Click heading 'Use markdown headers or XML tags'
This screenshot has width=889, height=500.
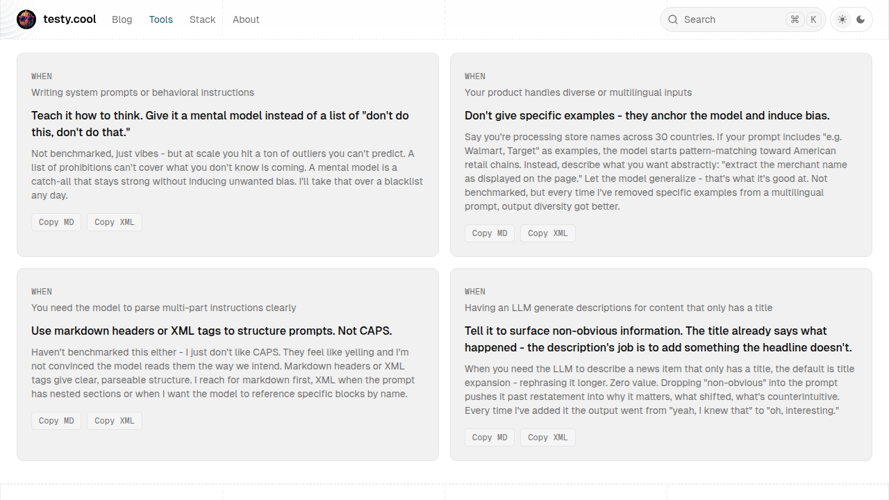pos(212,331)
